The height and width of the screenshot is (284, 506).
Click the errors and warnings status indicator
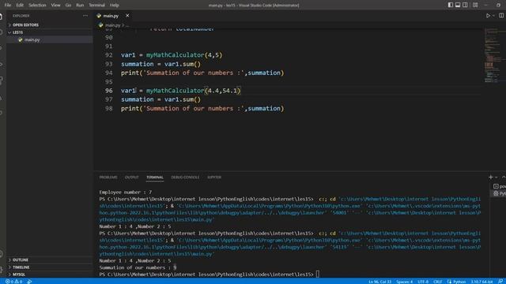tap(14, 282)
